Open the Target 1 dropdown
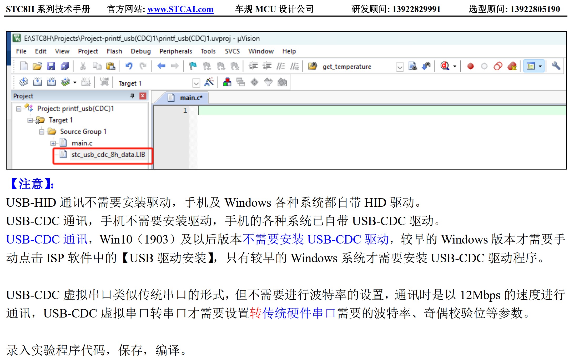Viewport: 574px width, 362px height. 196,83
